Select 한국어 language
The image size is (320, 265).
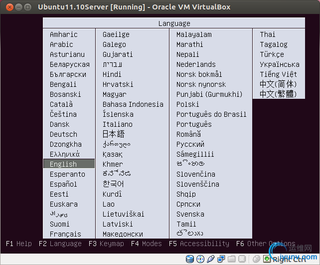[113, 184]
